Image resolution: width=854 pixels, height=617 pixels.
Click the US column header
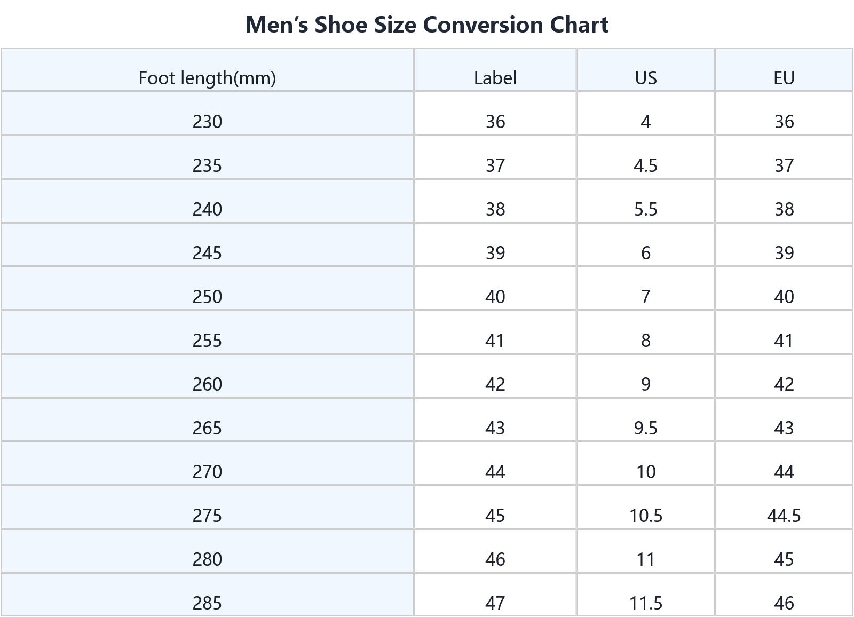pos(645,78)
